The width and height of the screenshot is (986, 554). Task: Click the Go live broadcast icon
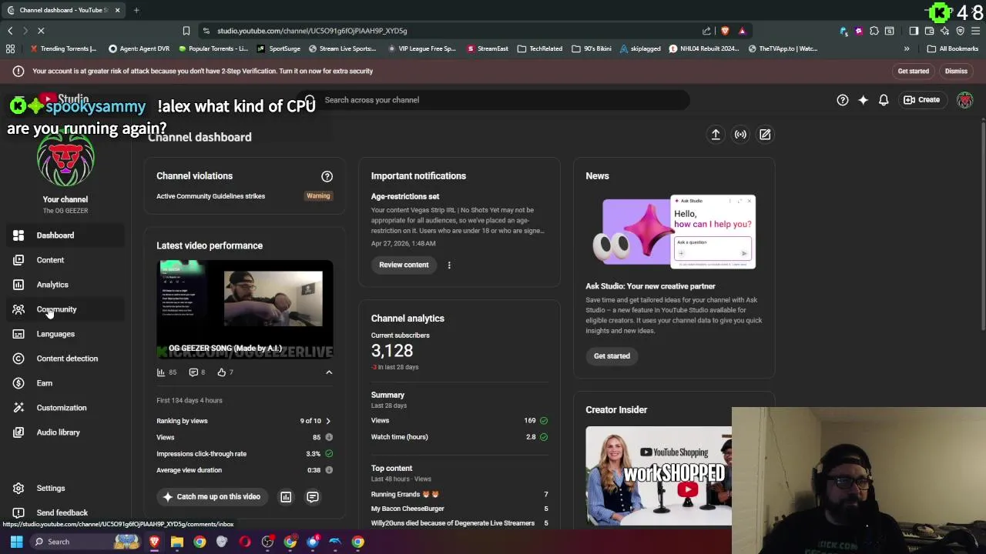740,135
